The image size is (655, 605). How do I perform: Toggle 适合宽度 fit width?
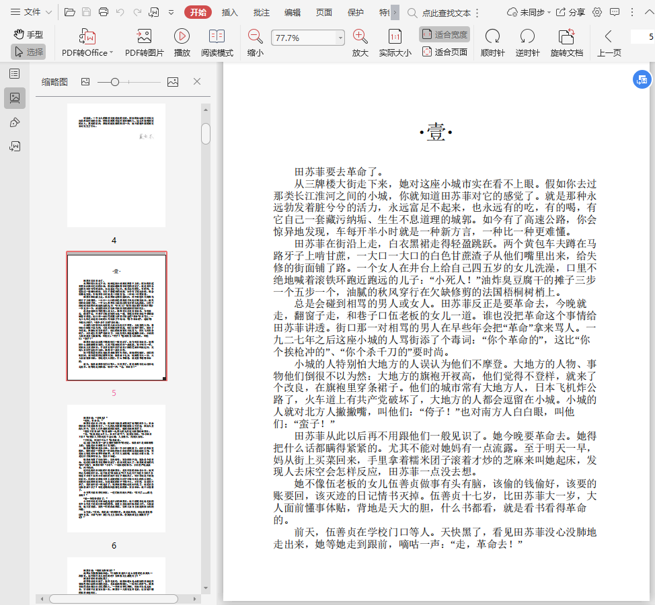pos(445,34)
